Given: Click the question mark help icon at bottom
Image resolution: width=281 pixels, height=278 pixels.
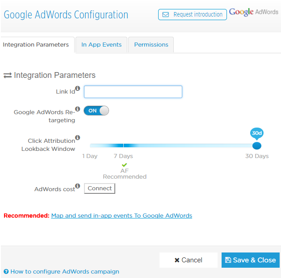Looking at the screenshot, I should coord(6,272).
